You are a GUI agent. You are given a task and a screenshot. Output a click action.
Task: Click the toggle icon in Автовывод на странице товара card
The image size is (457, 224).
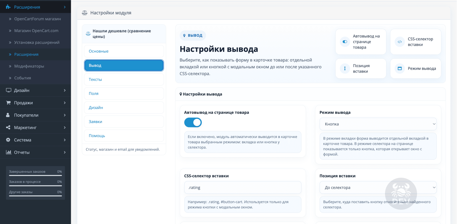click(345, 42)
